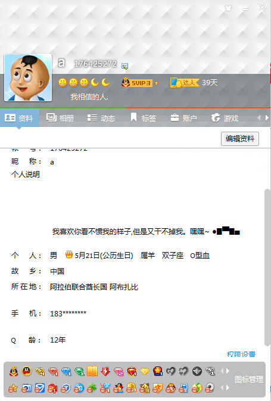271x401 pixels.
Task: Click the crowned QQ penguin member icon
Action: point(14,371)
